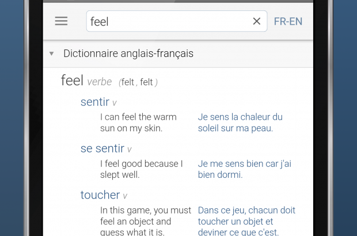Collapse the Dictionnaire anglais-français section
The width and height of the screenshot is (357, 236).
51,54
